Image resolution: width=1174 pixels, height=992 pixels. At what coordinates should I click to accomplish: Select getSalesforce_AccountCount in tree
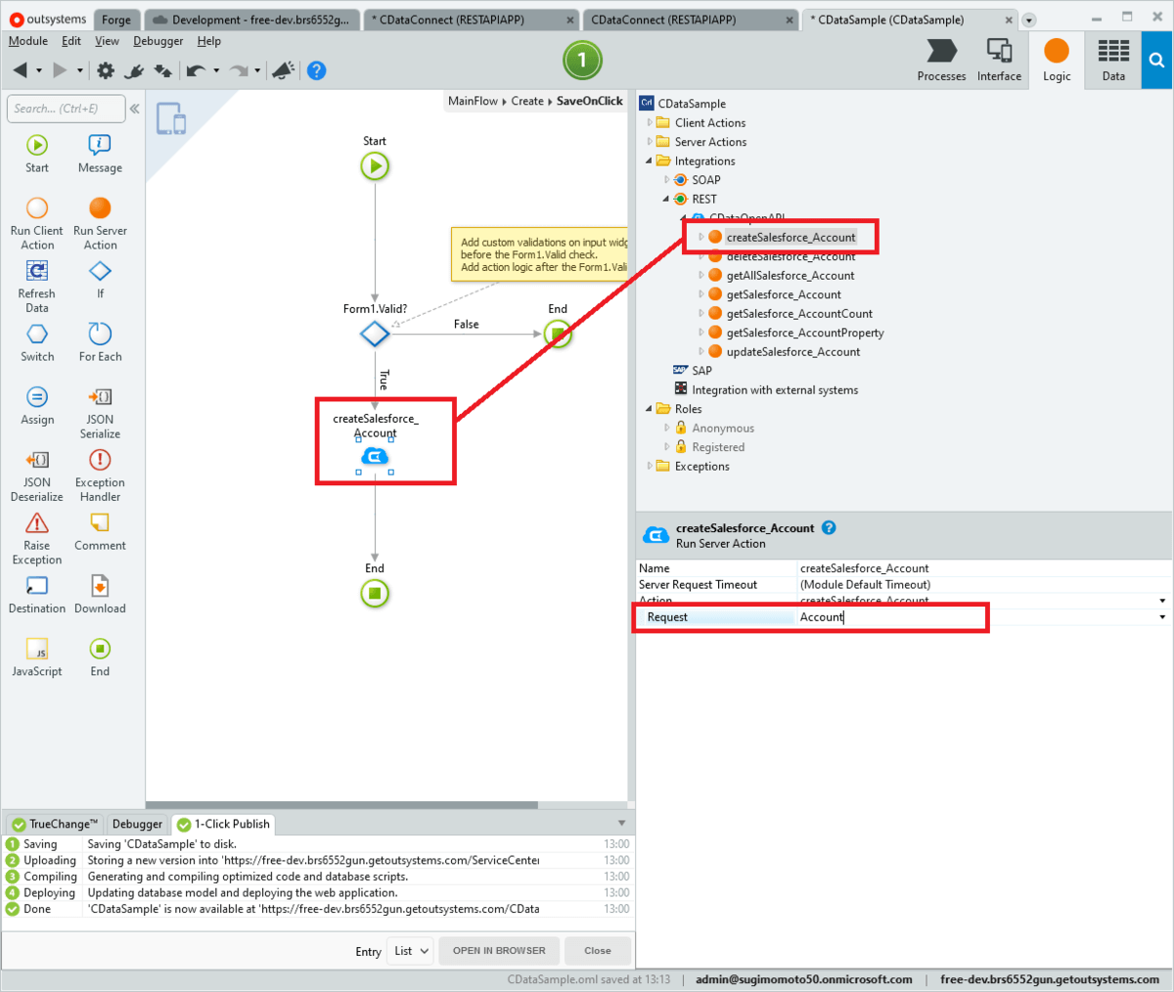click(799, 314)
